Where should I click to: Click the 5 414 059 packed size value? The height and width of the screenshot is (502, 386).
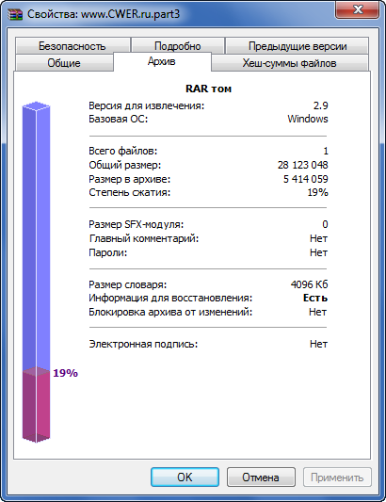[306, 179]
